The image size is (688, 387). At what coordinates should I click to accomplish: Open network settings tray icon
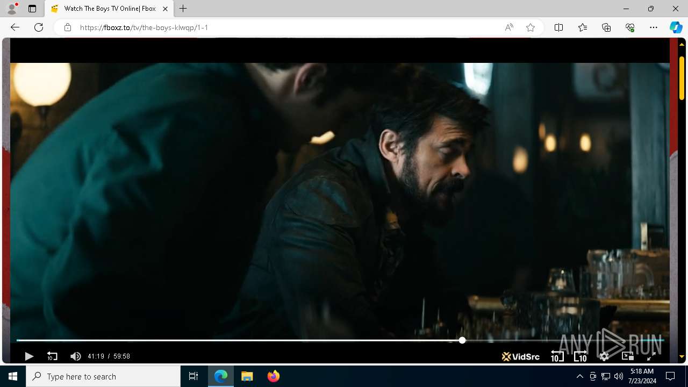pos(606,376)
